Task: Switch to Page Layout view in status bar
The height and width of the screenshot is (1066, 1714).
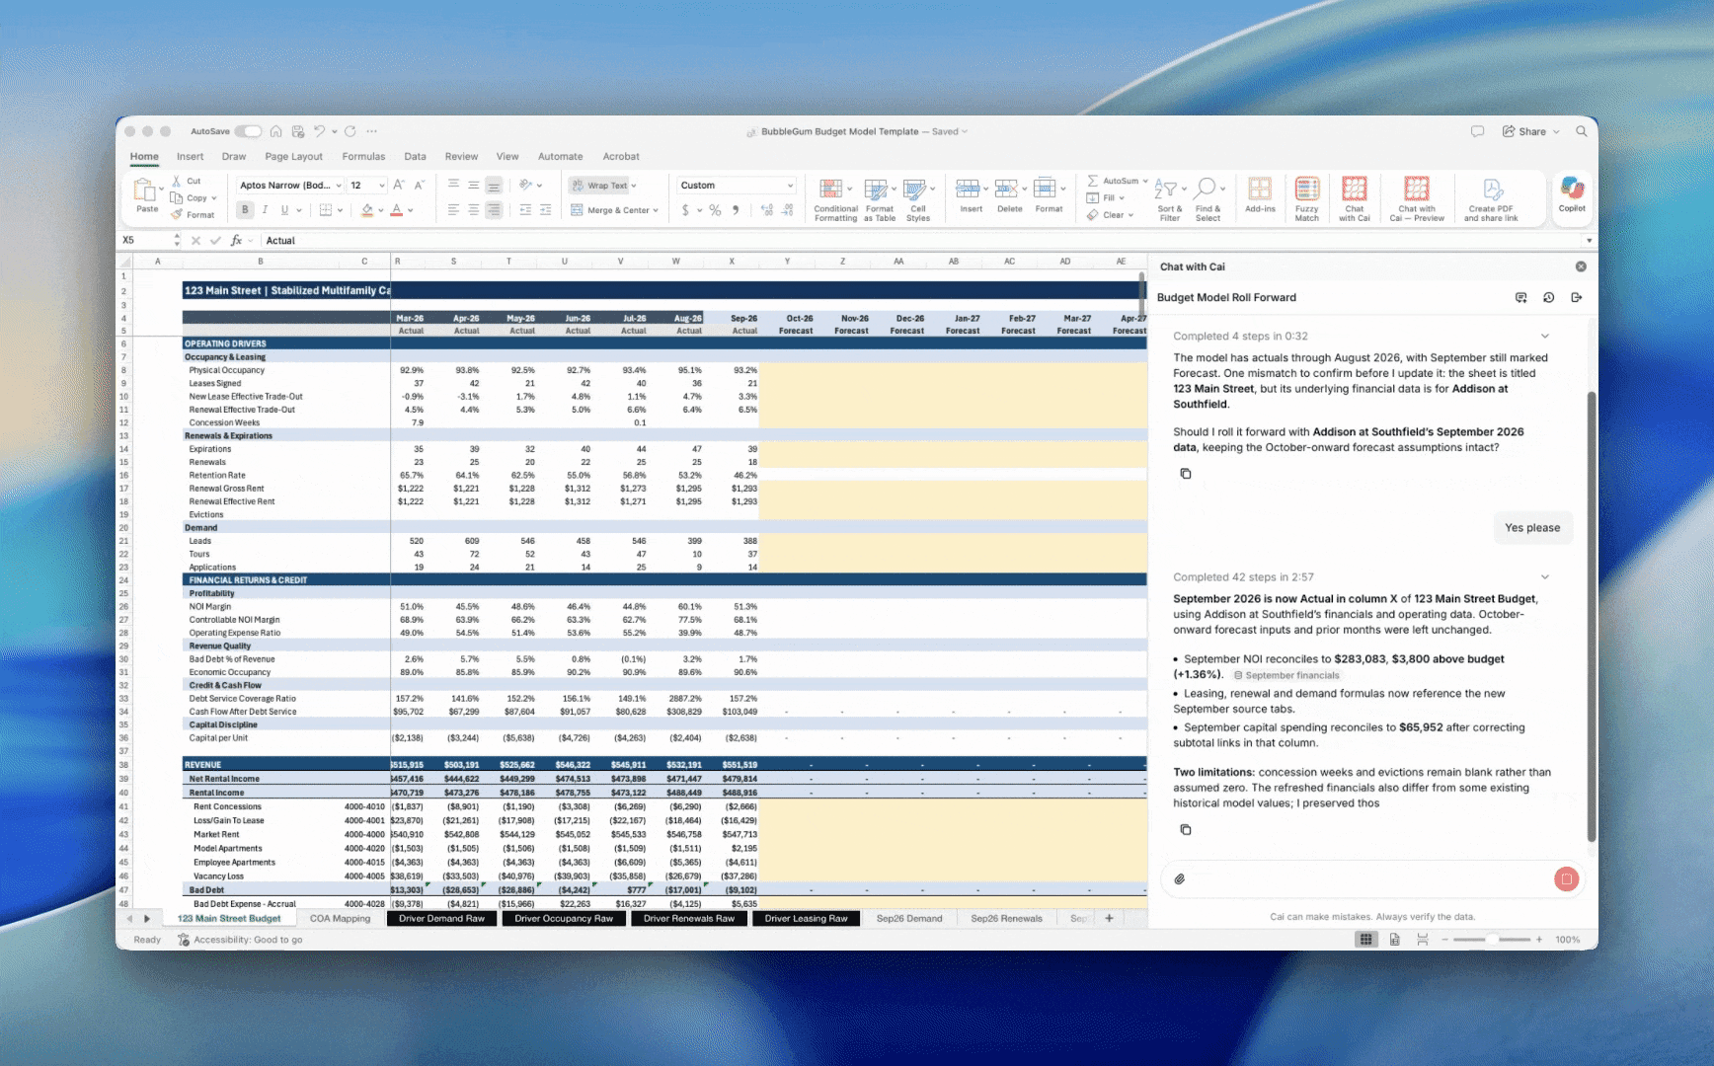Action: coord(1394,940)
